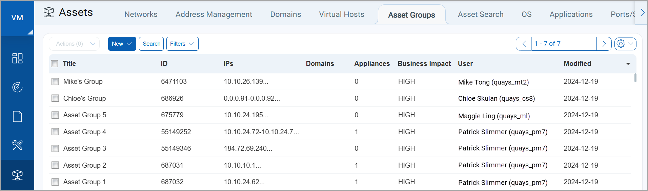The height and width of the screenshot is (191, 648).
Task: Click the Scans radar icon in sidebar
Action: 17,87
